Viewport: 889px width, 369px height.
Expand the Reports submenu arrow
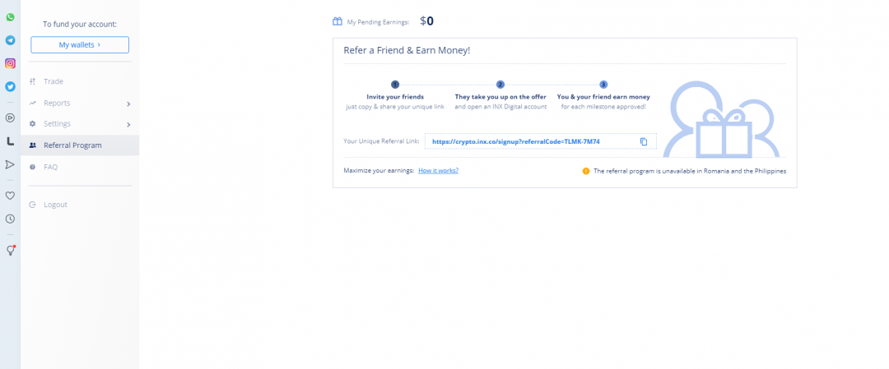click(x=128, y=104)
